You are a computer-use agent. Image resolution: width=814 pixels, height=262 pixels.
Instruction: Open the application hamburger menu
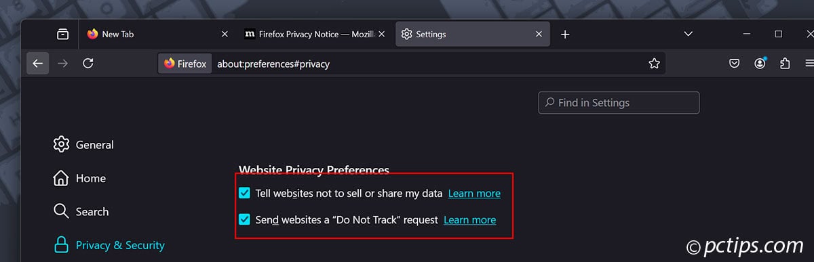click(809, 64)
